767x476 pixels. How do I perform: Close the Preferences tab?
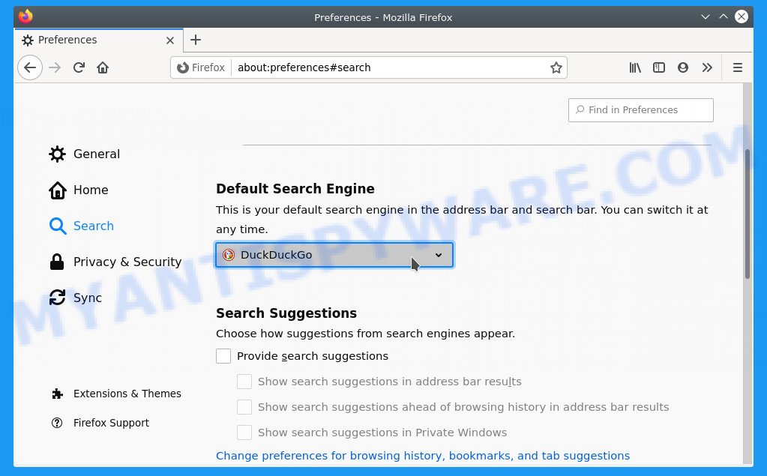pyautogui.click(x=170, y=40)
